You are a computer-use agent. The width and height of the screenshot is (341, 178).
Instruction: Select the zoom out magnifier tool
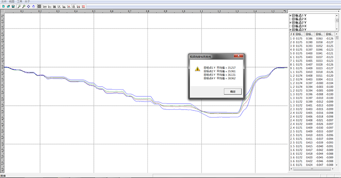click(x=24, y=6)
